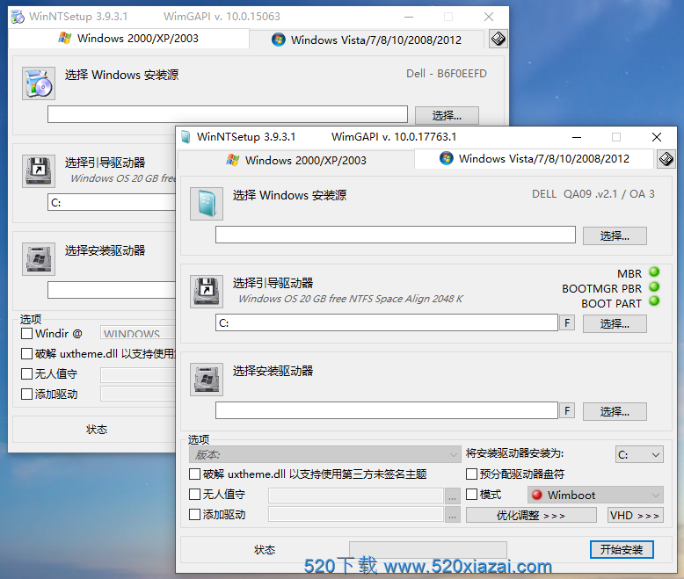Image resolution: width=684 pixels, height=579 pixels.
Task: Open the 版本 edition dropdown
Action: 325,454
